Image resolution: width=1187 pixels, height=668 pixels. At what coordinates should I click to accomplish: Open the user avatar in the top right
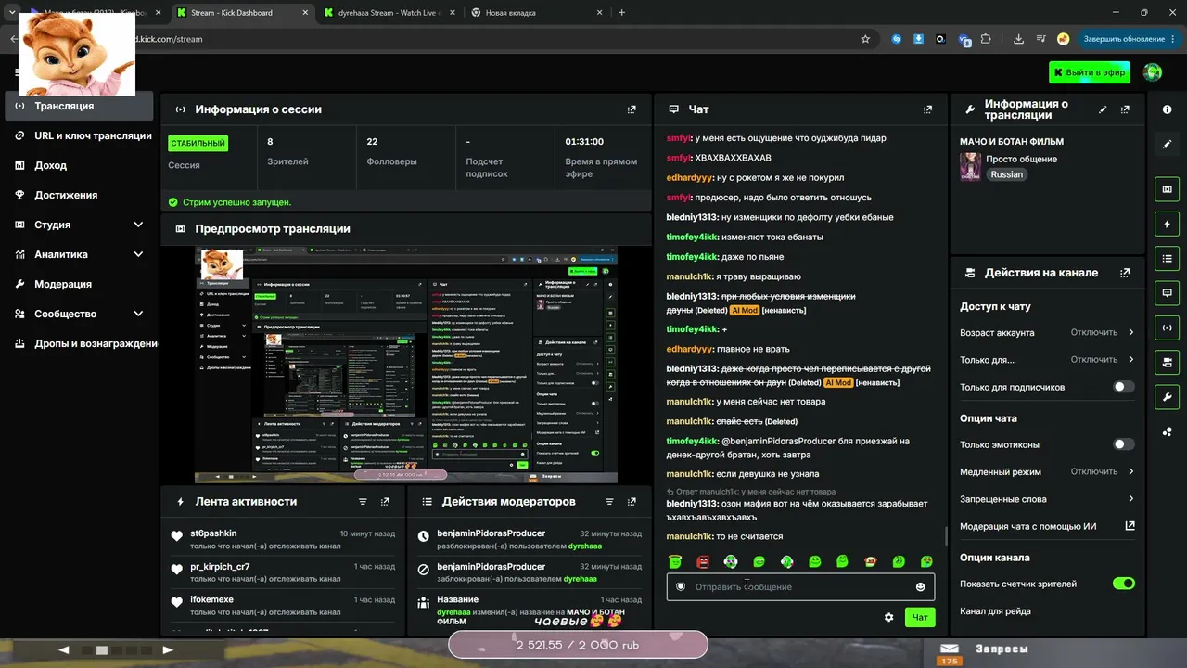1153,72
